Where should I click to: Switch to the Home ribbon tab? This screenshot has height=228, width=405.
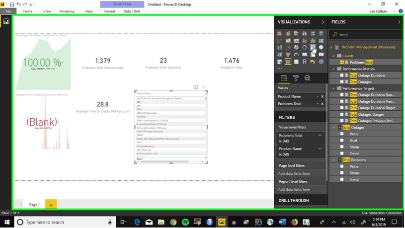click(28, 11)
